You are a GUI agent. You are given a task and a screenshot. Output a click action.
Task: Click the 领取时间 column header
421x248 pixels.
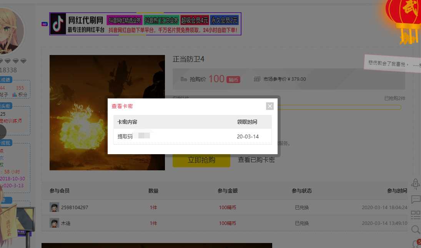(247, 122)
